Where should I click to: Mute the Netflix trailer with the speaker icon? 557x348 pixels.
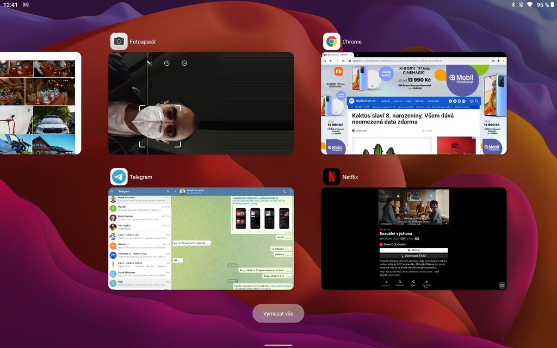click(447, 223)
